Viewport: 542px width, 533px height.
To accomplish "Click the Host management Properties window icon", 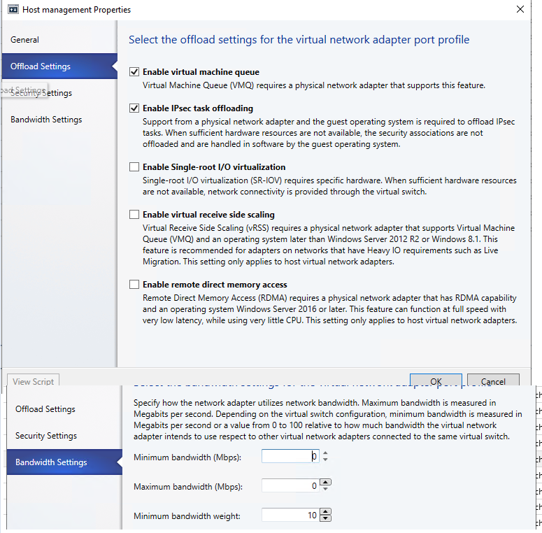I will pyautogui.click(x=13, y=9).
